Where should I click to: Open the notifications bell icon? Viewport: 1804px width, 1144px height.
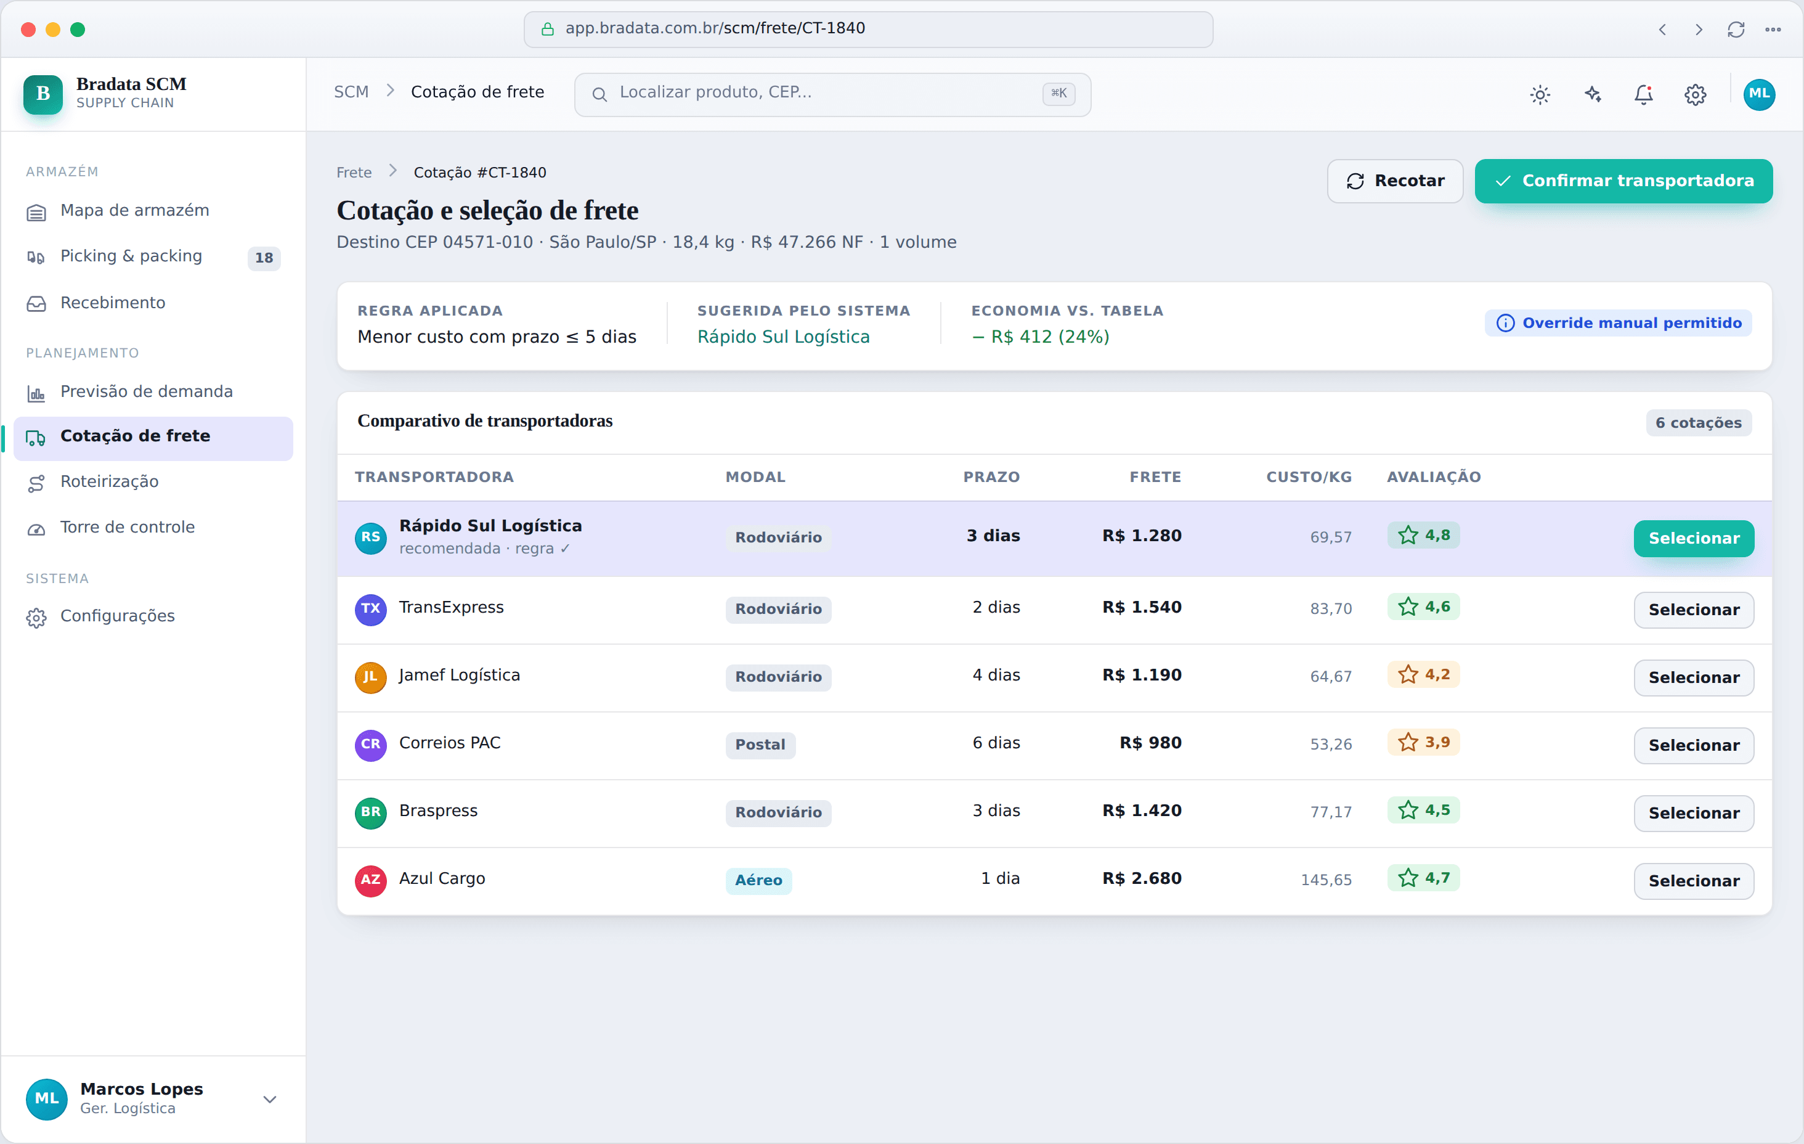pyautogui.click(x=1644, y=94)
